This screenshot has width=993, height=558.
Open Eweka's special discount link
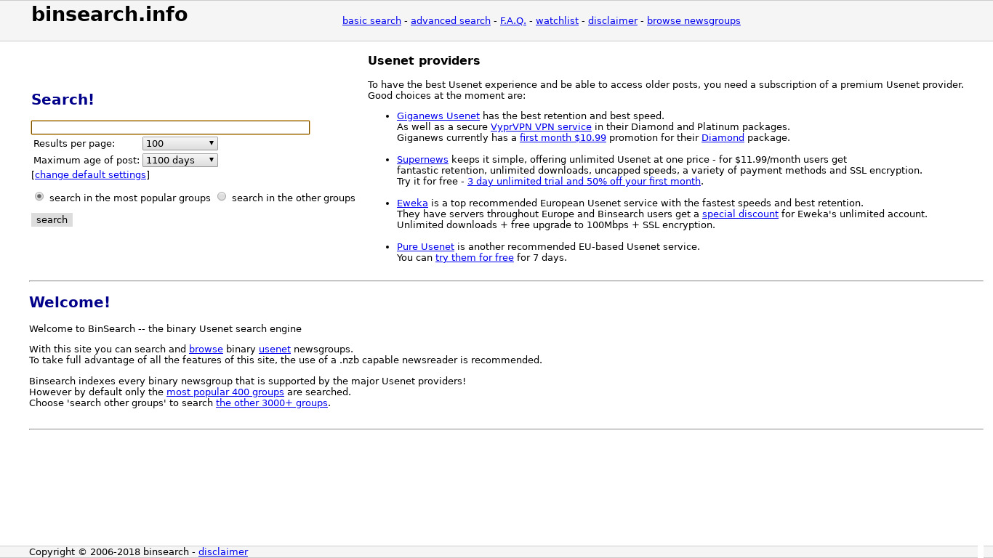(x=740, y=214)
